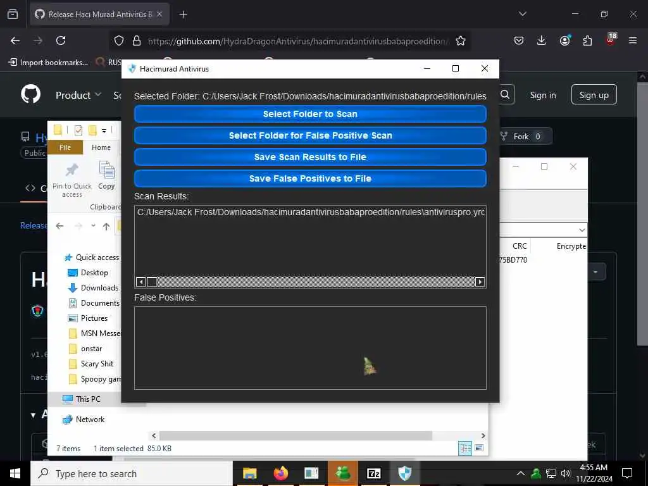Click Explorer horizontal scrollbar
The width and height of the screenshot is (648, 486).
point(296,435)
